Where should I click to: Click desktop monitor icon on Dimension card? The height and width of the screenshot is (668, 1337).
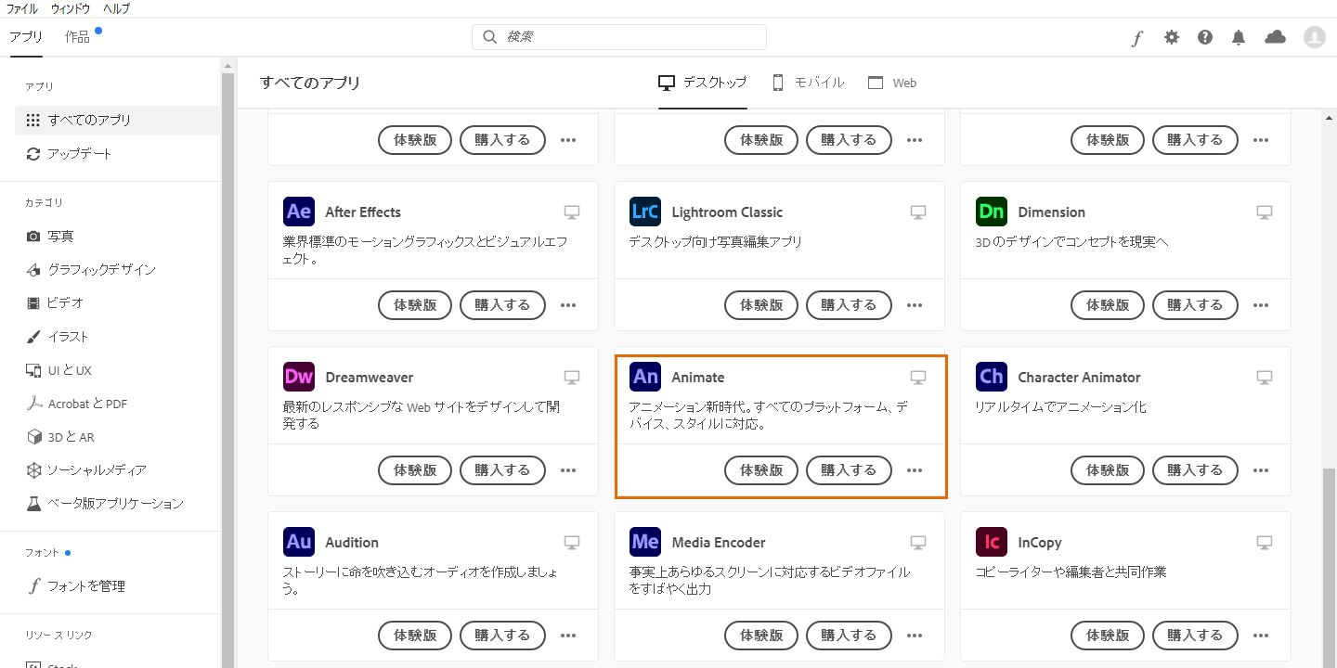pos(1265,212)
